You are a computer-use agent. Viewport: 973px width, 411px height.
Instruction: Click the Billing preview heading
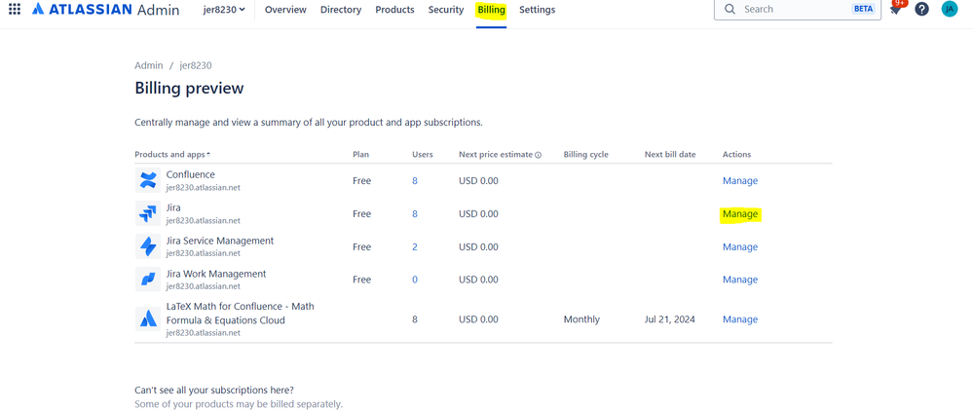pyautogui.click(x=189, y=89)
